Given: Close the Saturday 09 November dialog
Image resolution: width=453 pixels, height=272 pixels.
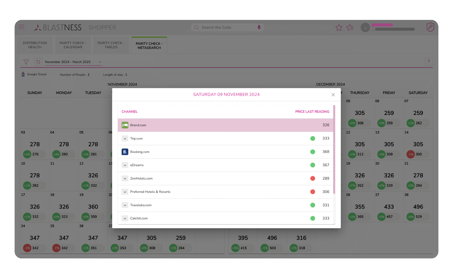Looking at the screenshot, I should click(x=333, y=95).
